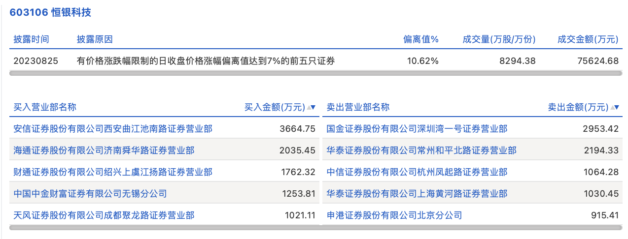Image resolution: width=628 pixels, height=239 pixels.
Task: Click the 卖出金额(万元) column header
Action: 578,107
